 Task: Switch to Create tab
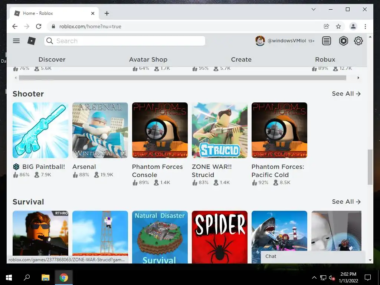tap(241, 59)
